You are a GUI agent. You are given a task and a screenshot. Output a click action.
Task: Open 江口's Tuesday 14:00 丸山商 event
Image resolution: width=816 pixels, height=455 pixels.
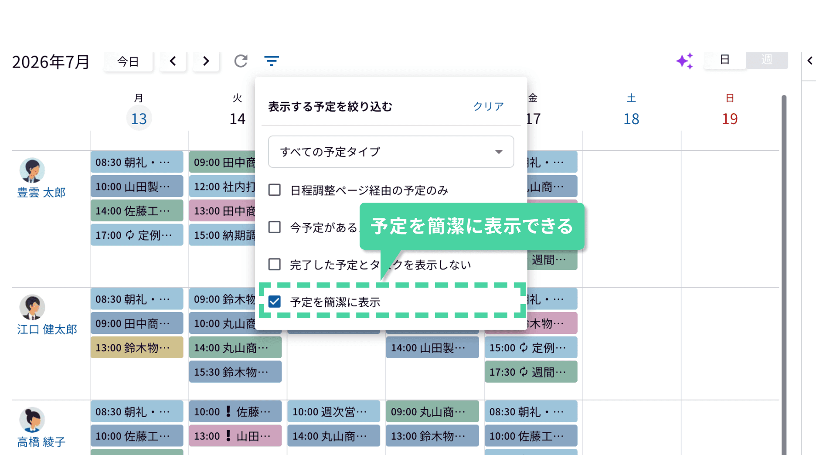pos(235,348)
